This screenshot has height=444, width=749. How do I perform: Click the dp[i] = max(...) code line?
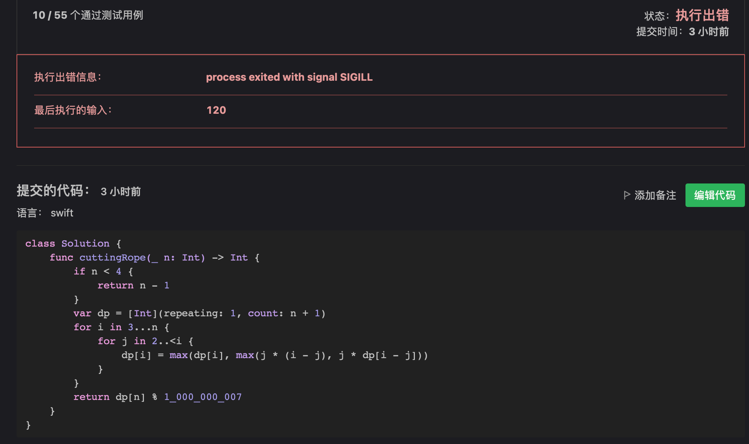pos(275,355)
